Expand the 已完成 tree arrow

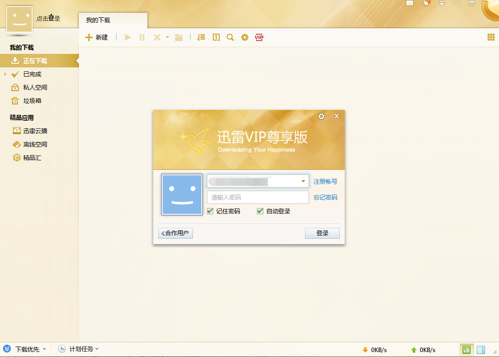[5, 74]
